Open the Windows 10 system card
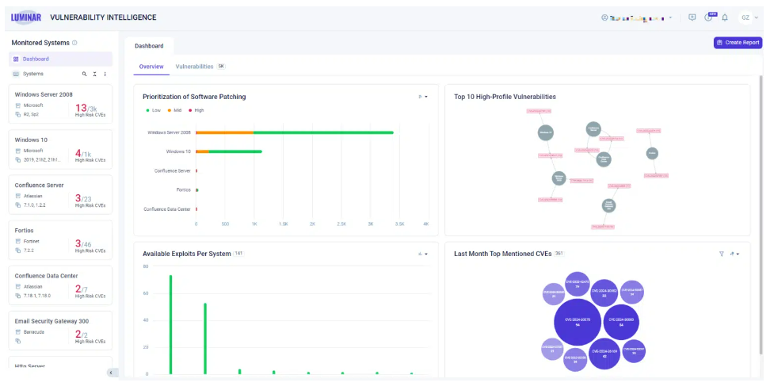The width and height of the screenshot is (774, 390). (x=60, y=150)
